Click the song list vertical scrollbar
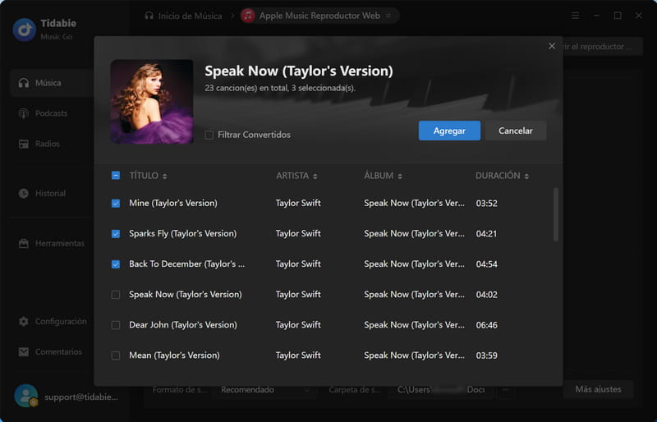 tap(556, 214)
